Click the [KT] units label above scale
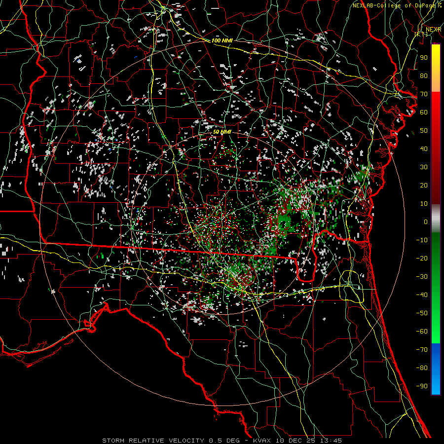 coord(421,34)
